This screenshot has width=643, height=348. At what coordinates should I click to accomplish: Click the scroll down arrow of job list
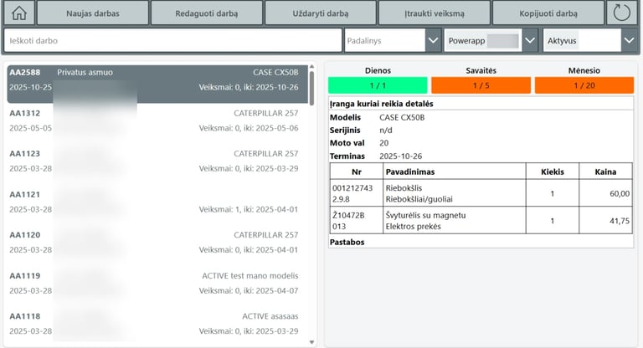coord(311,342)
